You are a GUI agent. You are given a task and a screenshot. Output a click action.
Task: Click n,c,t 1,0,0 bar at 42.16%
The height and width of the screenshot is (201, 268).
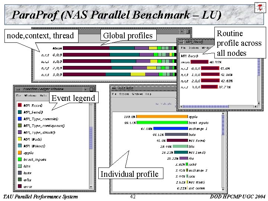pos(210,74)
